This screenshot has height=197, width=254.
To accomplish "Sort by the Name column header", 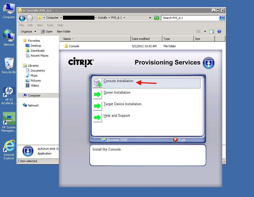I will pyautogui.click(x=95, y=39).
